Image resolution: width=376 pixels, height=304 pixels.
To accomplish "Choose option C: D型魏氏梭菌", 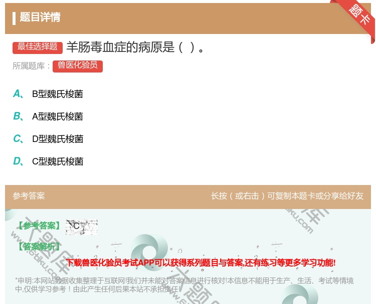I will point(48,139).
